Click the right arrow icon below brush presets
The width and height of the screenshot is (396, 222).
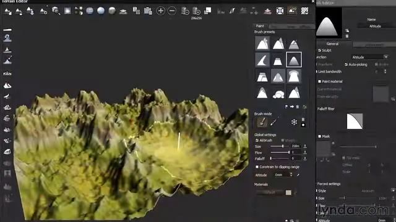click(x=292, y=107)
